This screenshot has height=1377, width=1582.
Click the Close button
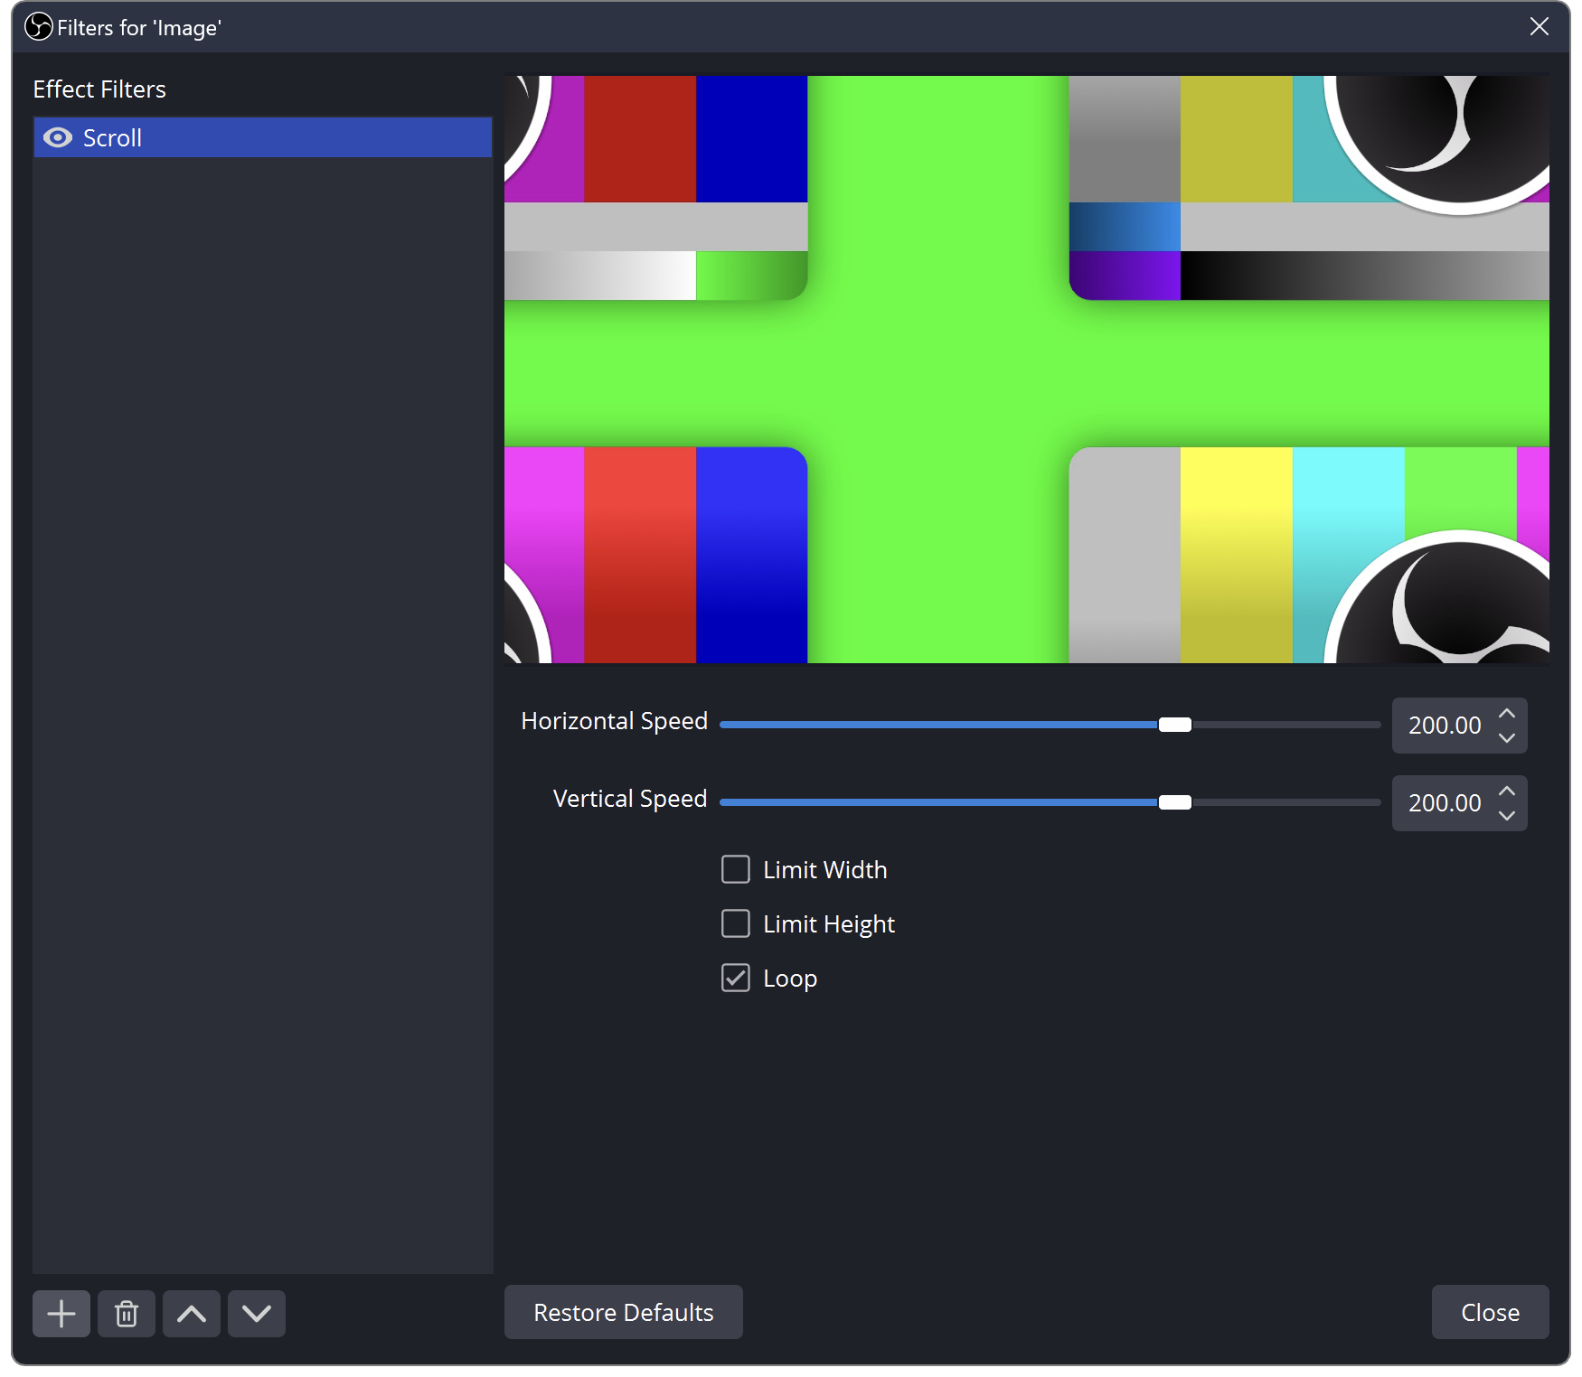tap(1490, 1312)
